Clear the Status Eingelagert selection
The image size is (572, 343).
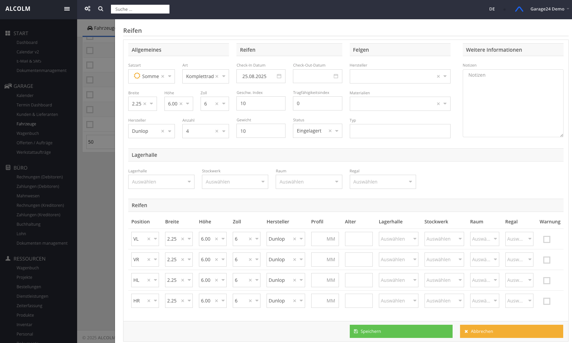(x=330, y=131)
